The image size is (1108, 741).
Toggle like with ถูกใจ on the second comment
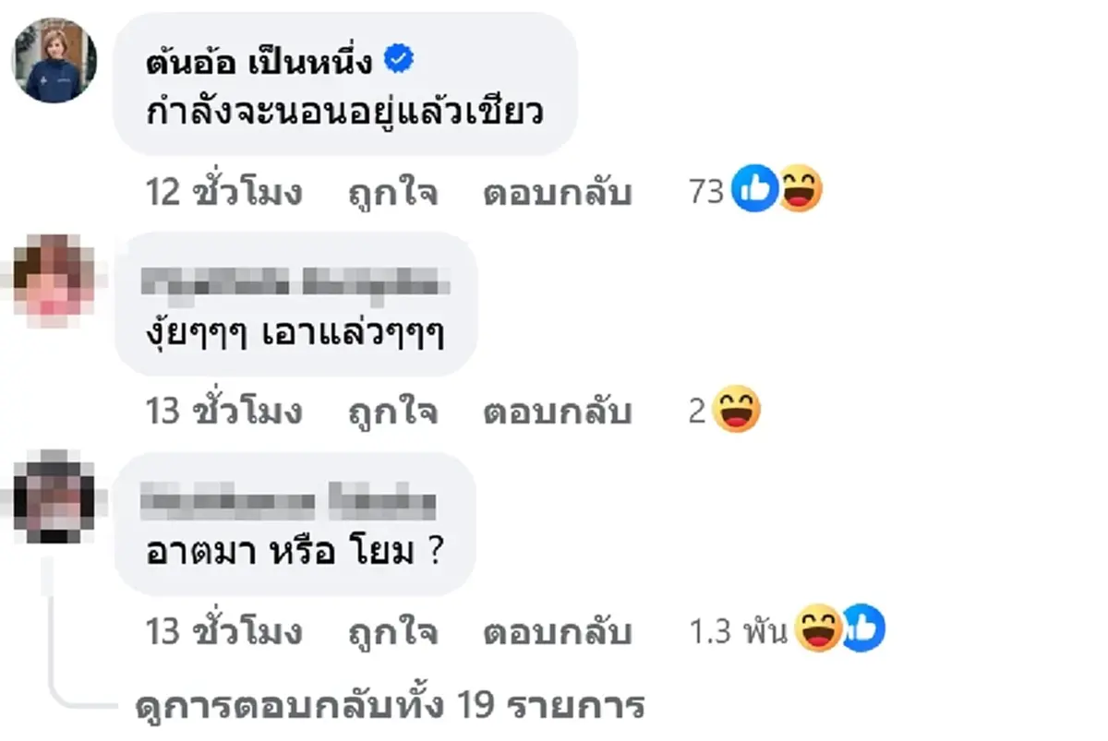click(x=393, y=412)
